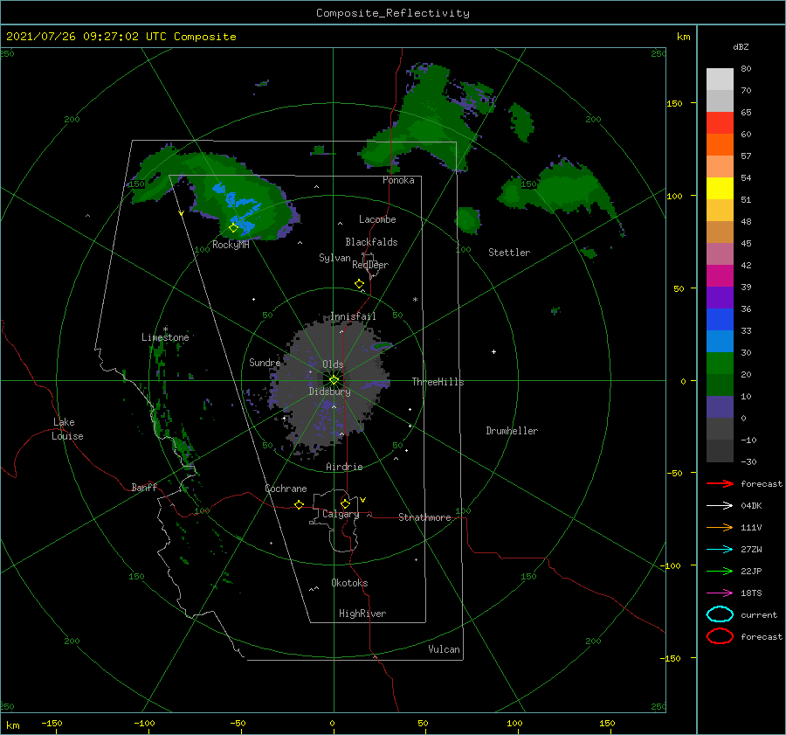This screenshot has width=786, height=735.
Task: Click the Calgary city label
Action: [x=341, y=514]
